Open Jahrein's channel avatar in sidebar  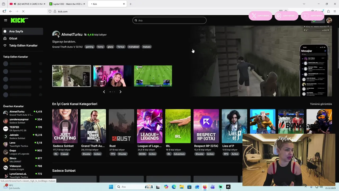coord(6,137)
